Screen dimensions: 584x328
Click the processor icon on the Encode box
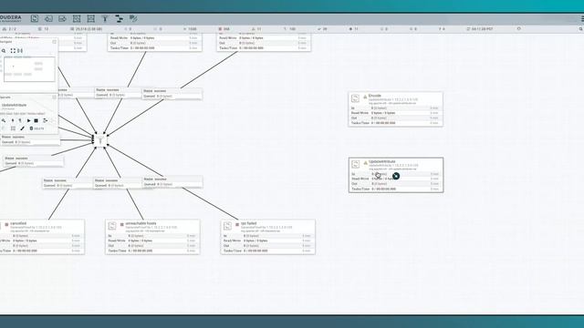(x=355, y=98)
